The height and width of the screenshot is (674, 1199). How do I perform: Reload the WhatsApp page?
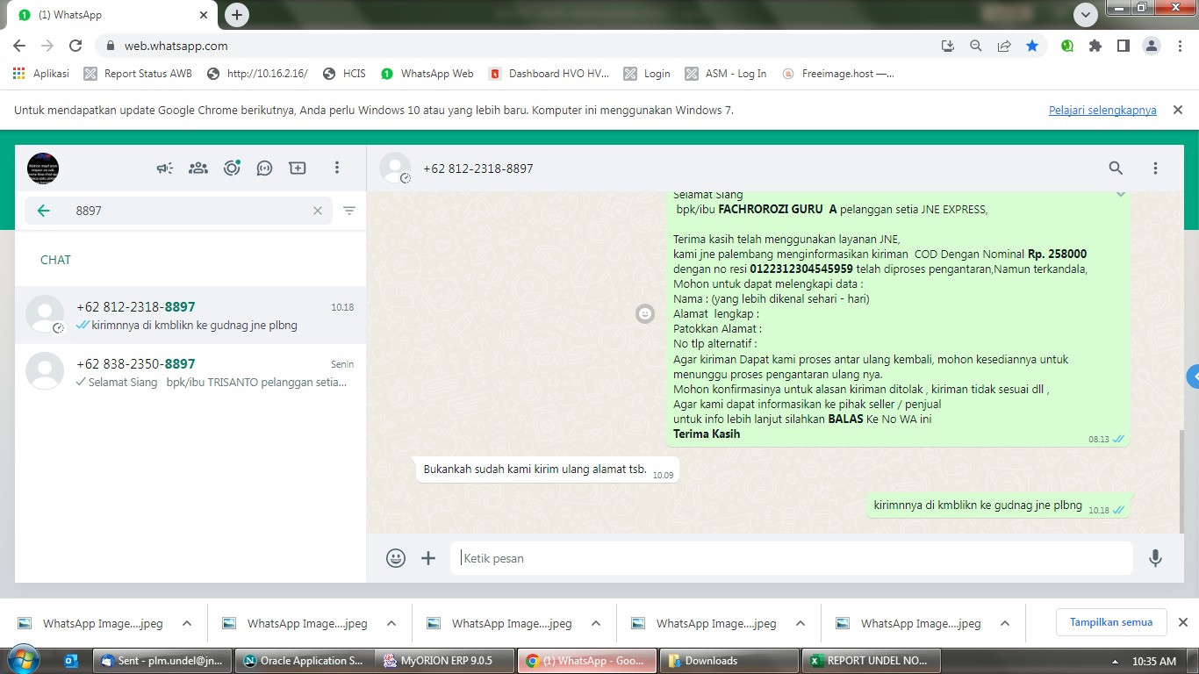click(x=75, y=46)
